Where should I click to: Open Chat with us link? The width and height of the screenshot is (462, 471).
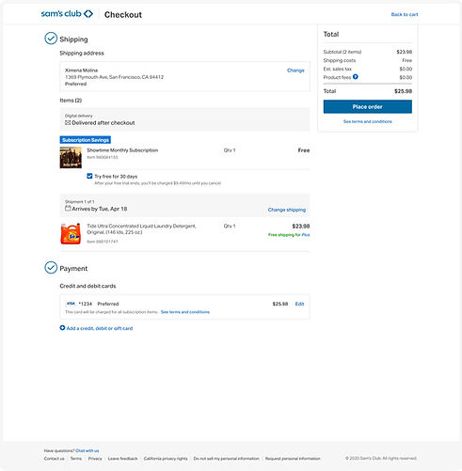pyautogui.click(x=88, y=450)
